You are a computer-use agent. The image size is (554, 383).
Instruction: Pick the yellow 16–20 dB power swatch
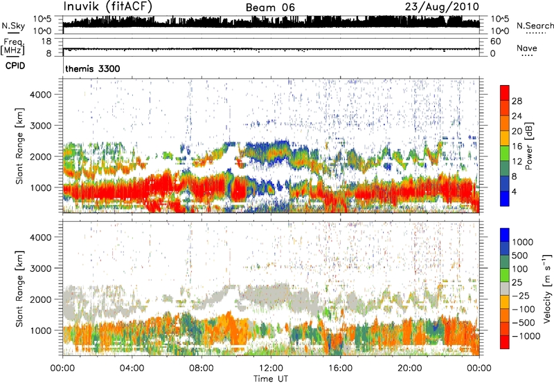click(x=505, y=138)
